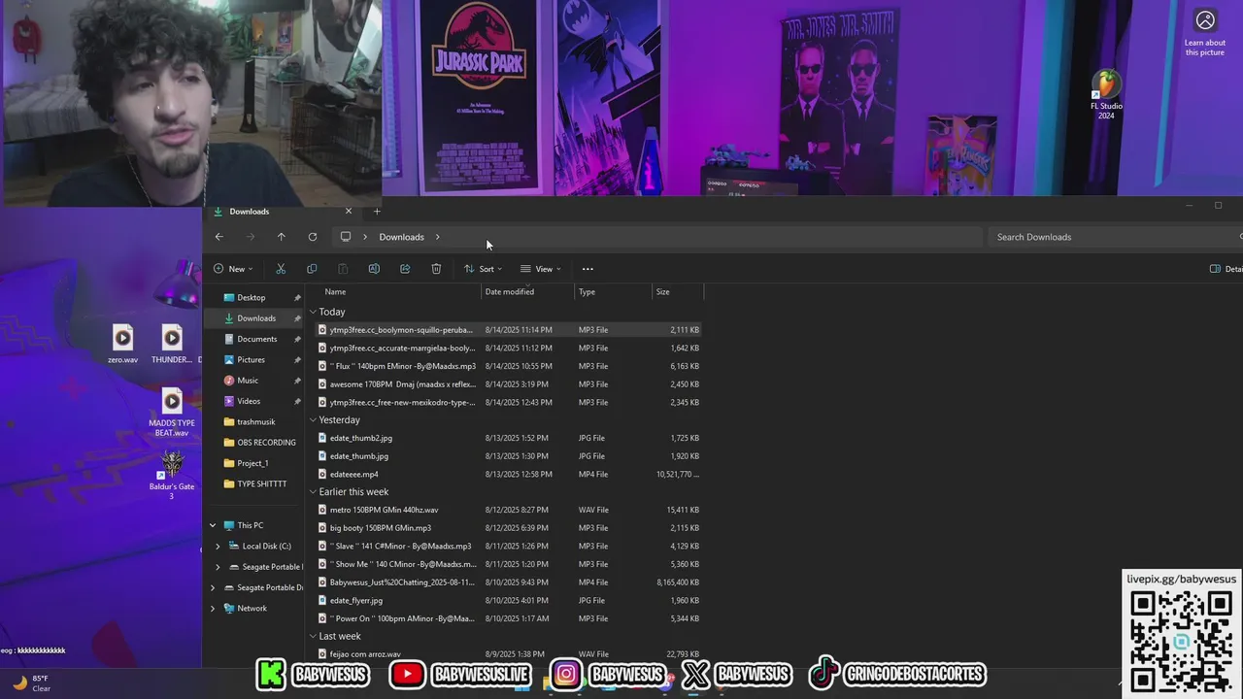The width and height of the screenshot is (1243, 699).
Task: Click the pin icon beside Documents
Action: 297,339
